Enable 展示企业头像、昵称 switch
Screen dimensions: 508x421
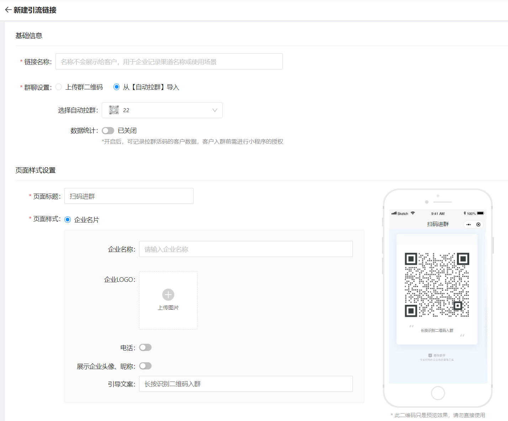(x=145, y=366)
